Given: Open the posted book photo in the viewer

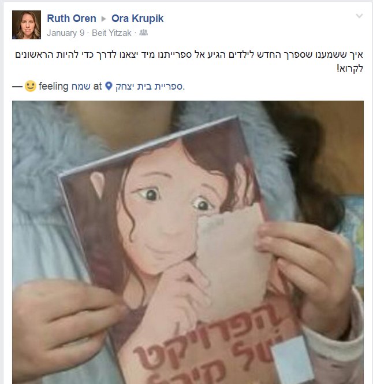Looking at the screenshot, I should coord(188,242).
